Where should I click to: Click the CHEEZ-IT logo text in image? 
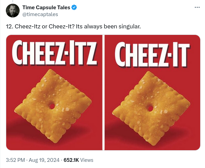152,55
